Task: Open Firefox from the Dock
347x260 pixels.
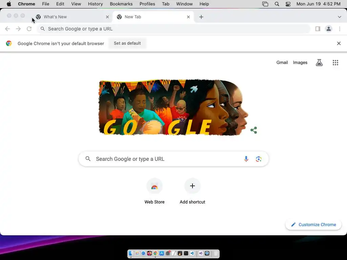Action: click(x=149, y=253)
